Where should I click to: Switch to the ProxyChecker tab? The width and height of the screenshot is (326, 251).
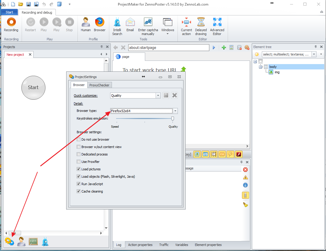99,85
